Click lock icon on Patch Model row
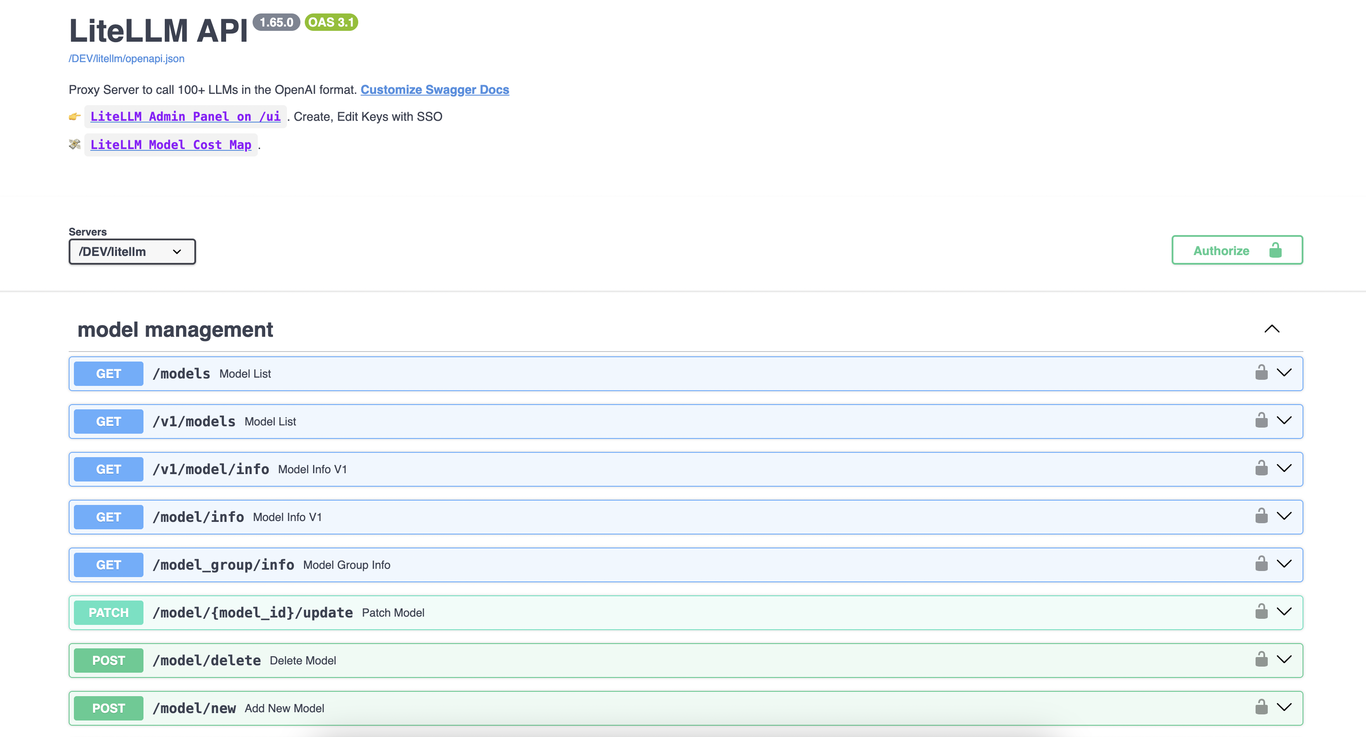The width and height of the screenshot is (1366, 737). click(x=1261, y=611)
